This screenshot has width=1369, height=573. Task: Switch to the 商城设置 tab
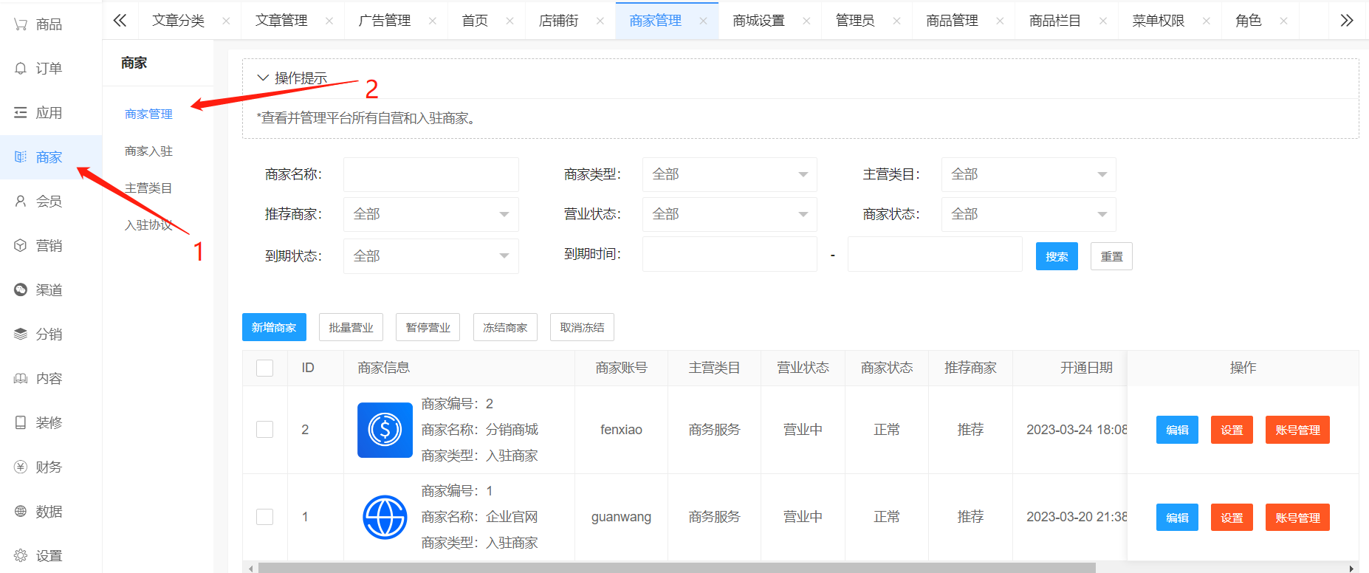[x=758, y=21]
